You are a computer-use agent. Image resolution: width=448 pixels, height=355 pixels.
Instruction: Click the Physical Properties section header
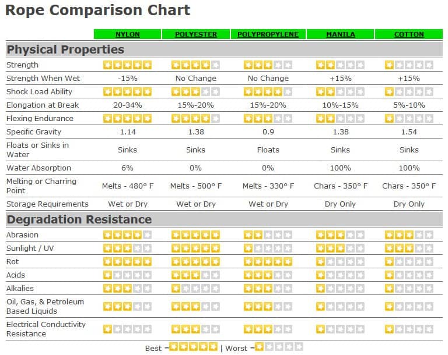(65, 49)
